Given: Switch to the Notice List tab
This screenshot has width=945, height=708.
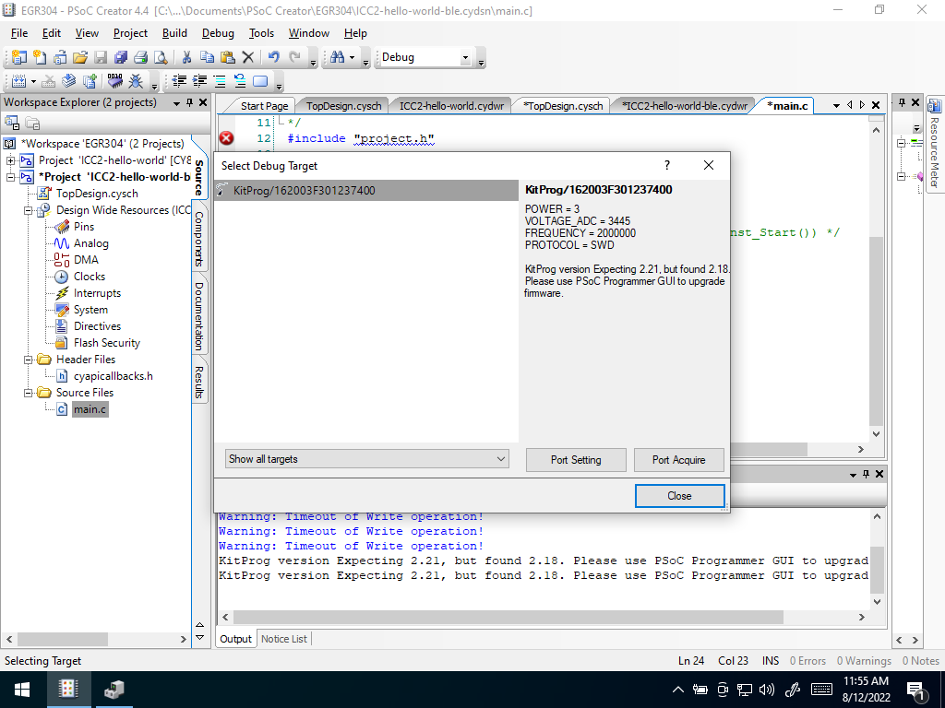Looking at the screenshot, I should (x=284, y=639).
